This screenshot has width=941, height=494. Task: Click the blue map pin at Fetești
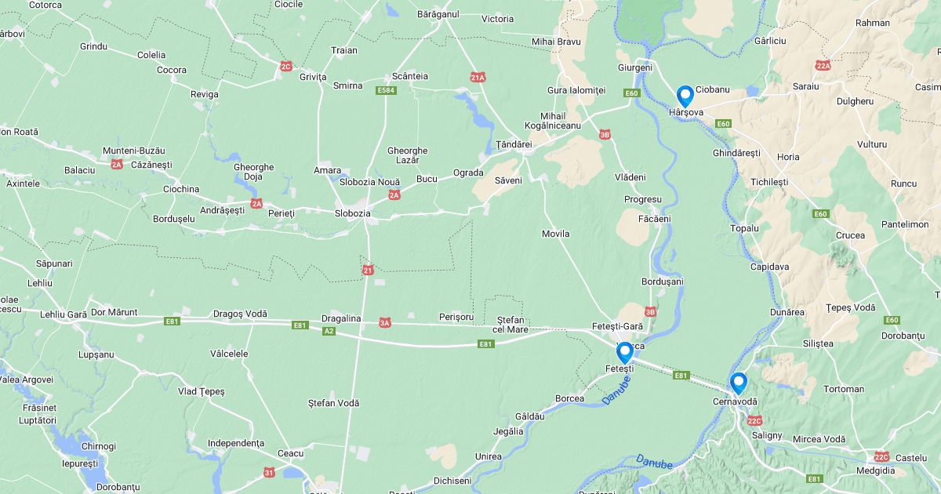pos(625,353)
